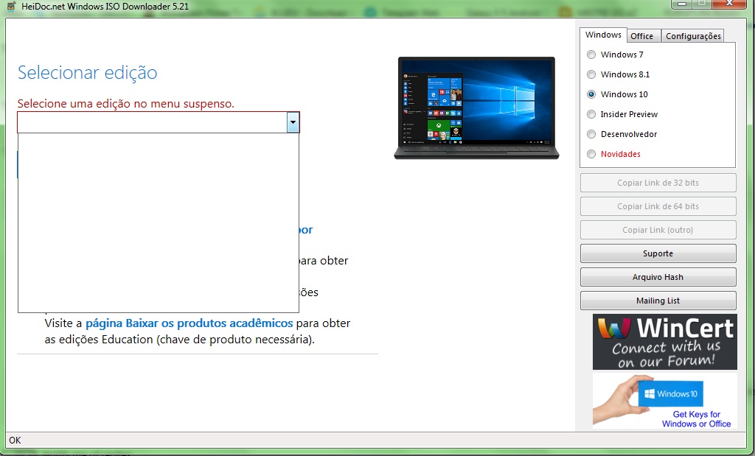Open the WinCert forum banner
This screenshot has height=456, width=755.
tap(664, 342)
